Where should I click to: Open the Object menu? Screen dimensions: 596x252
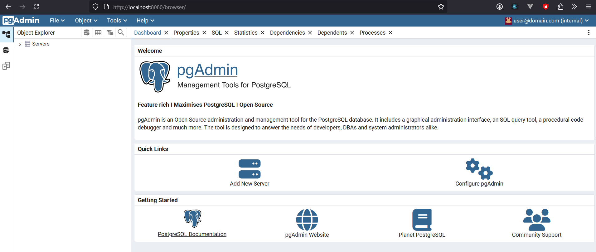pyautogui.click(x=86, y=21)
